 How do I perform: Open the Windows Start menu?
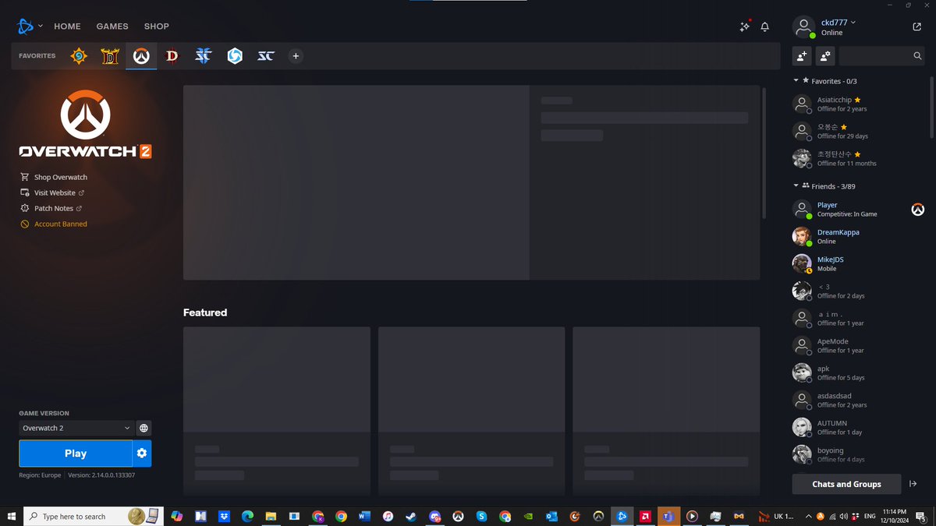[x=11, y=516]
